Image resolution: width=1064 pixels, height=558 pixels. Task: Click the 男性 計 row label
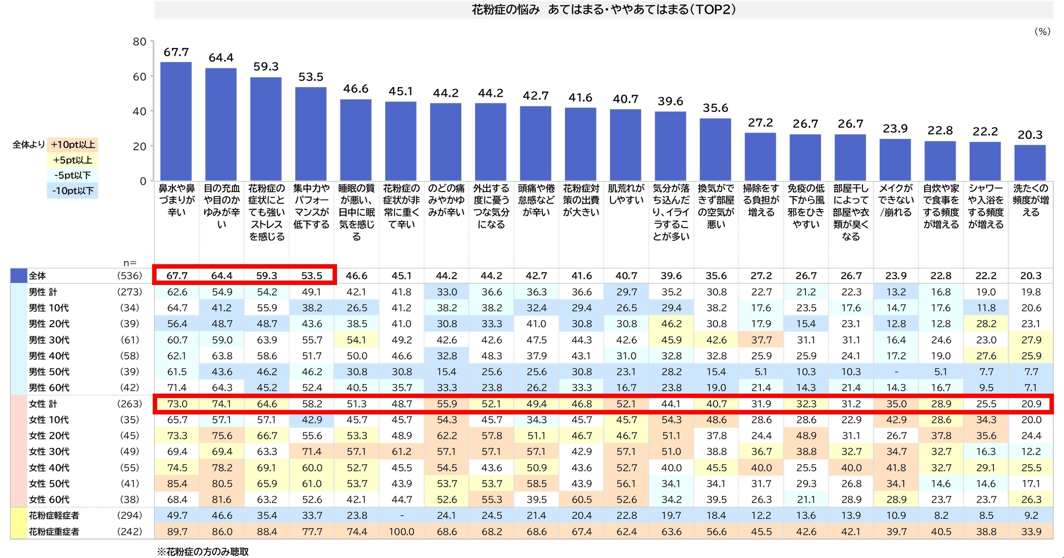43,292
